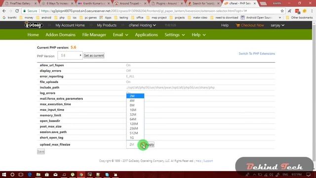
Task: Click the allow_url_fopen On value
Action: coord(128,65)
